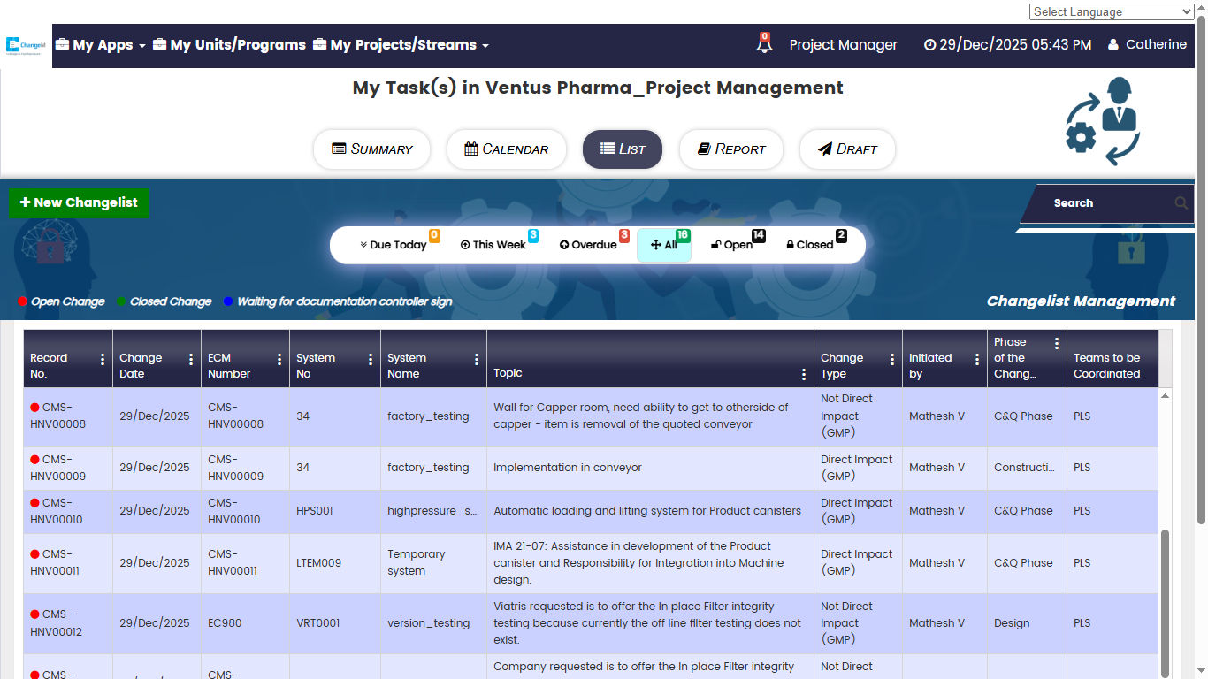Expand the My Apps menu
Viewport: 1208px width, 679px height.
tap(101, 45)
